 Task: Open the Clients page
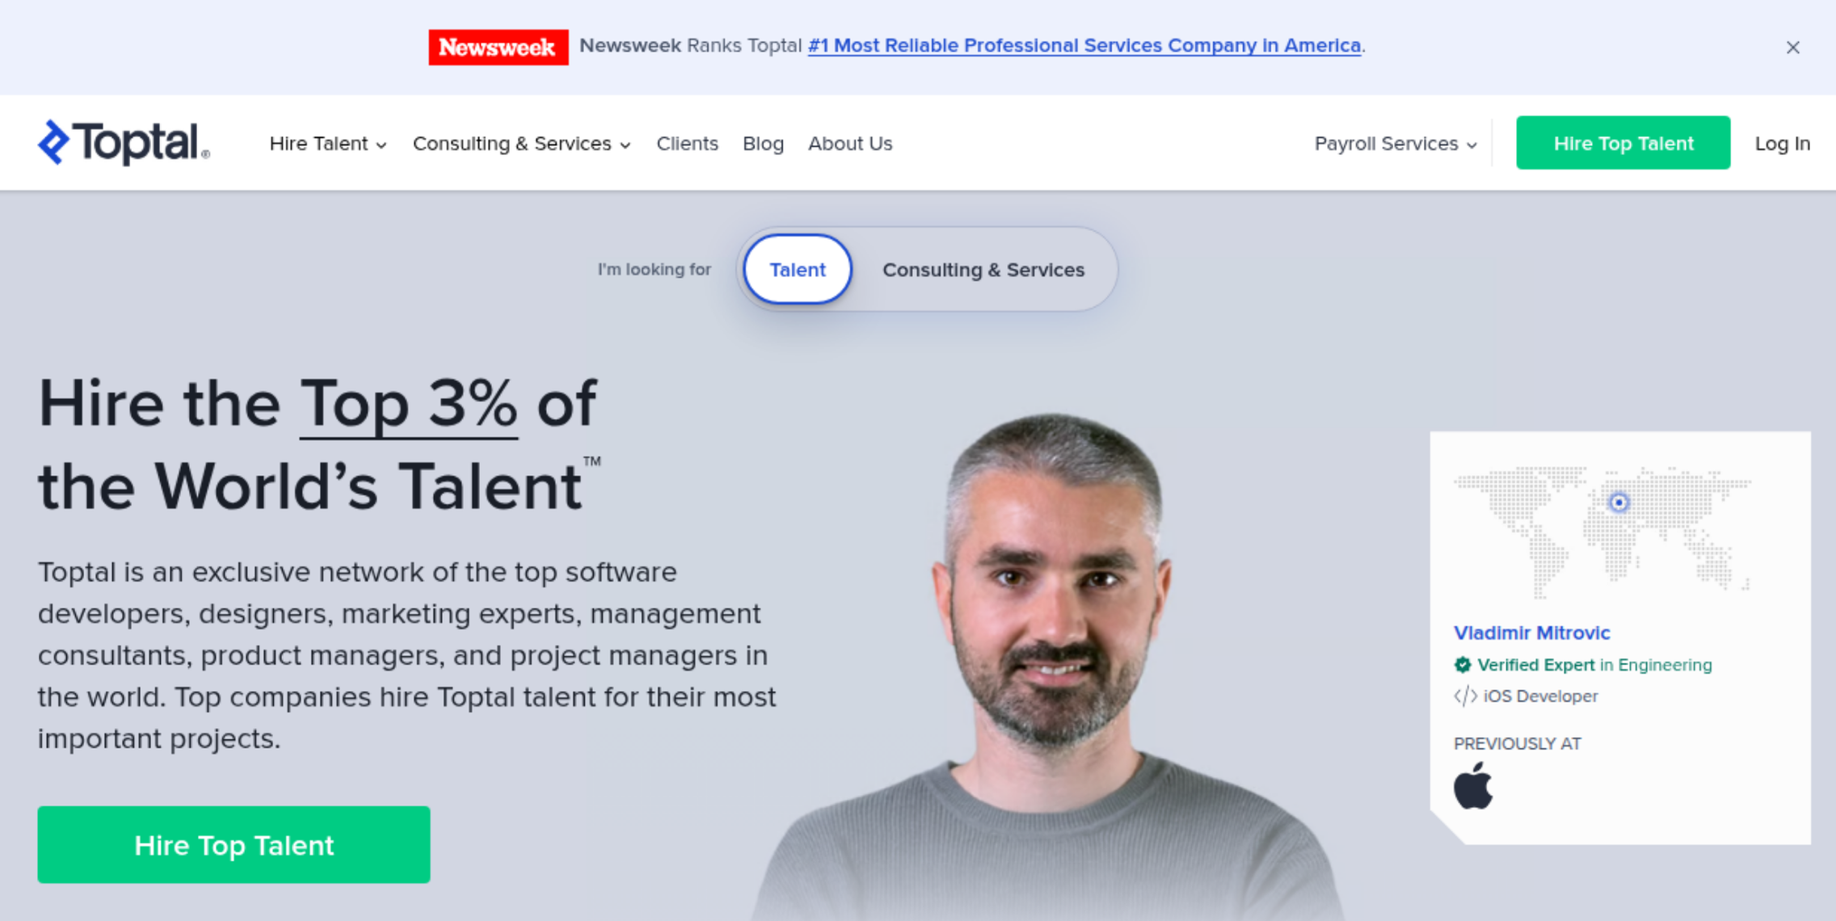pyautogui.click(x=687, y=144)
